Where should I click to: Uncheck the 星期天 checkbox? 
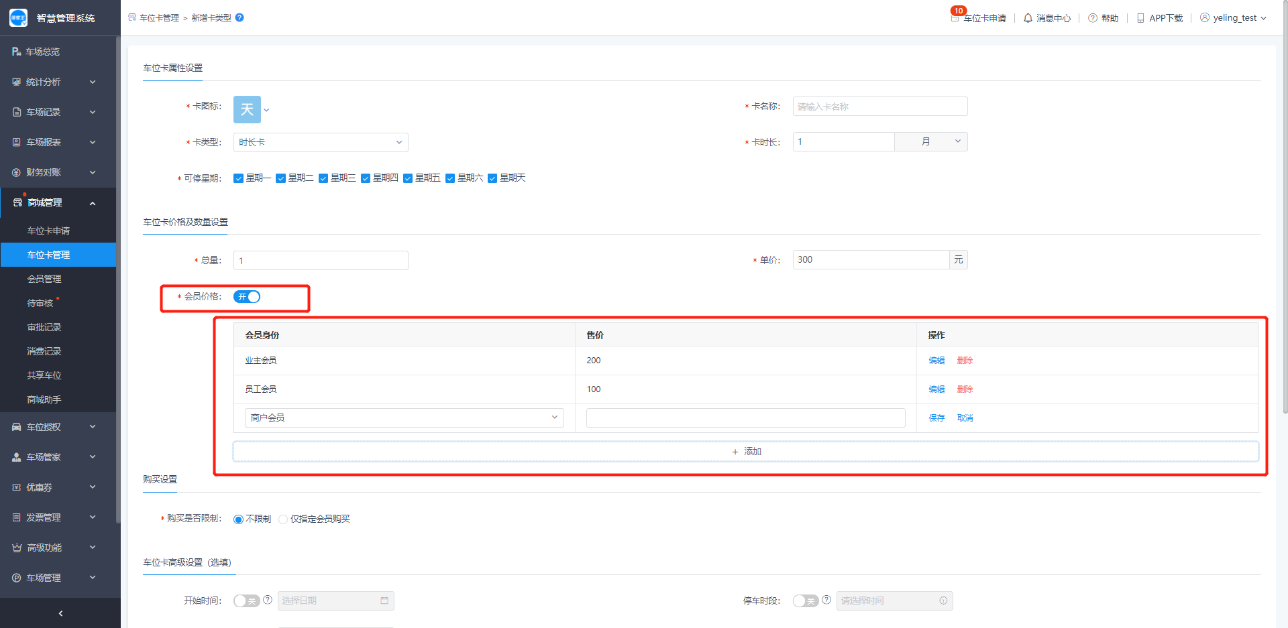tap(492, 178)
